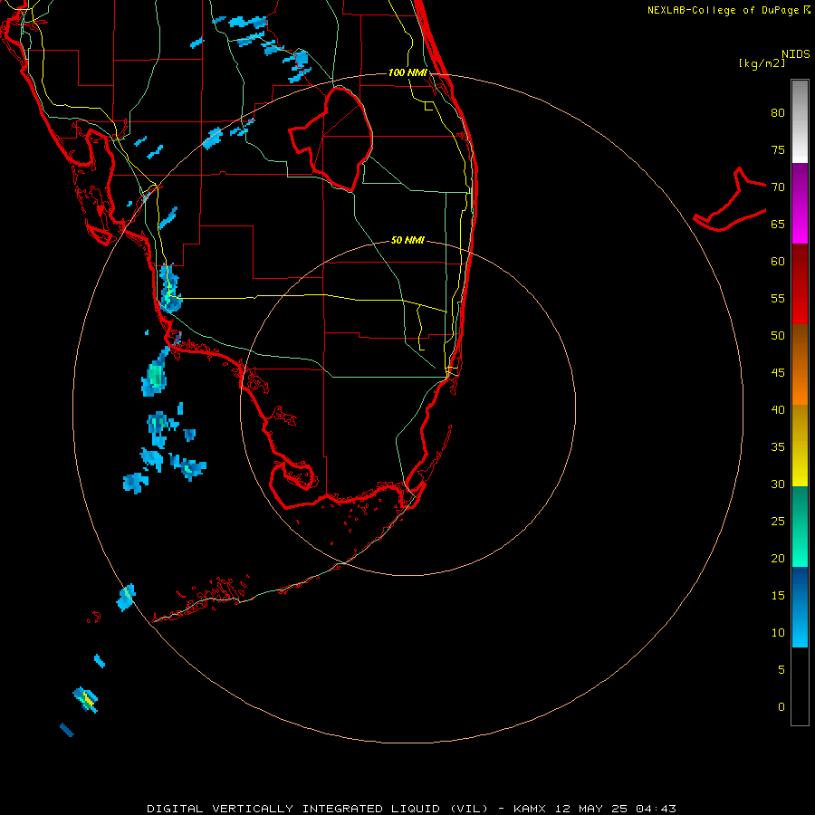Image resolution: width=815 pixels, height=815 pixels.
Task: Select the 80 value on color scale
Action: pos(778,113)
